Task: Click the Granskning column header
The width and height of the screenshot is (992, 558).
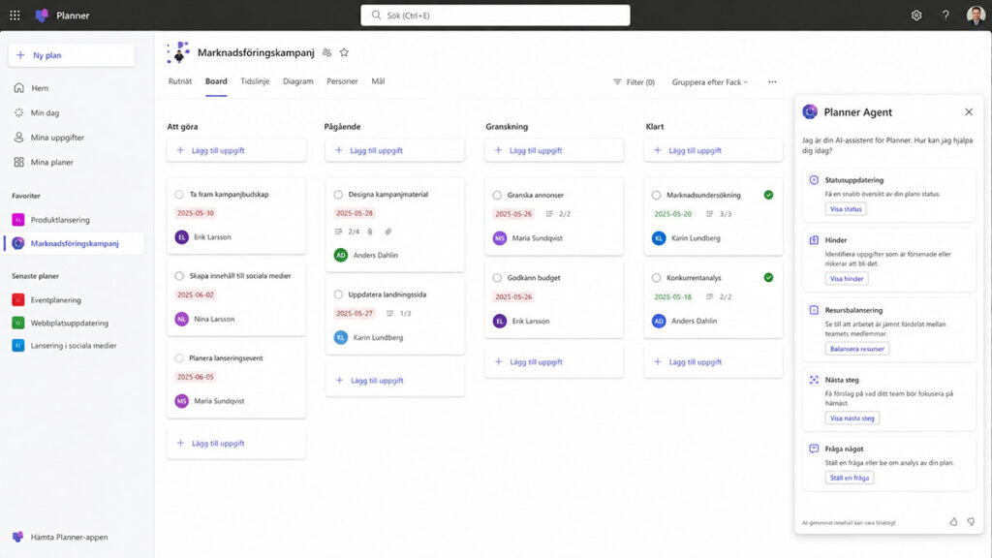Action: point(507,127)
